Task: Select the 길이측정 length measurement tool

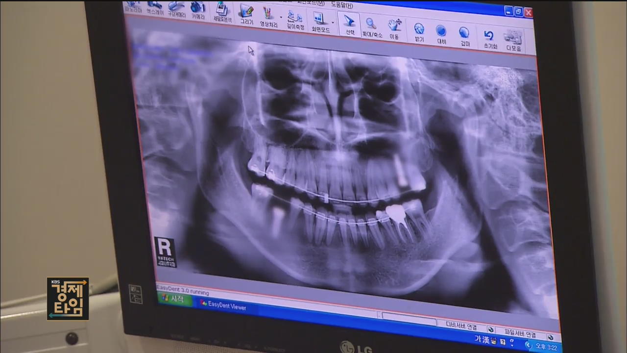Action: click(x=295, y=20)
